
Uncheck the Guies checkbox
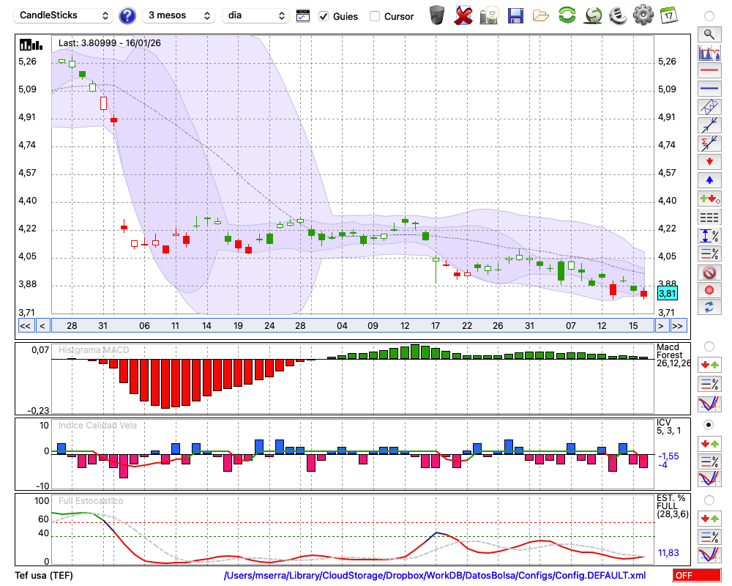pyautogui.click(x=324, y=16)
